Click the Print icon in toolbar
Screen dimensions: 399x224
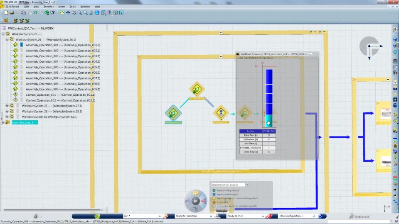pyautogui.click(x=12, y=12)
